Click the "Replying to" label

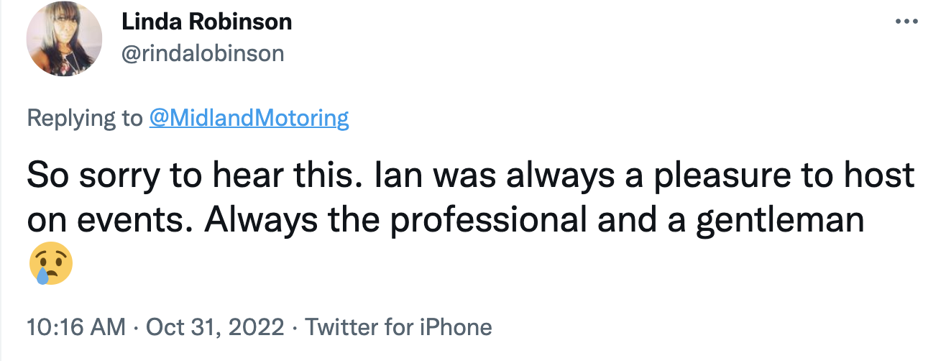[x=85, y=118]
